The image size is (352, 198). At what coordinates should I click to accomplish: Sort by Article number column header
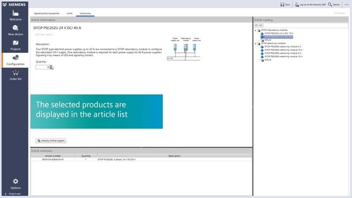point(53,156)
